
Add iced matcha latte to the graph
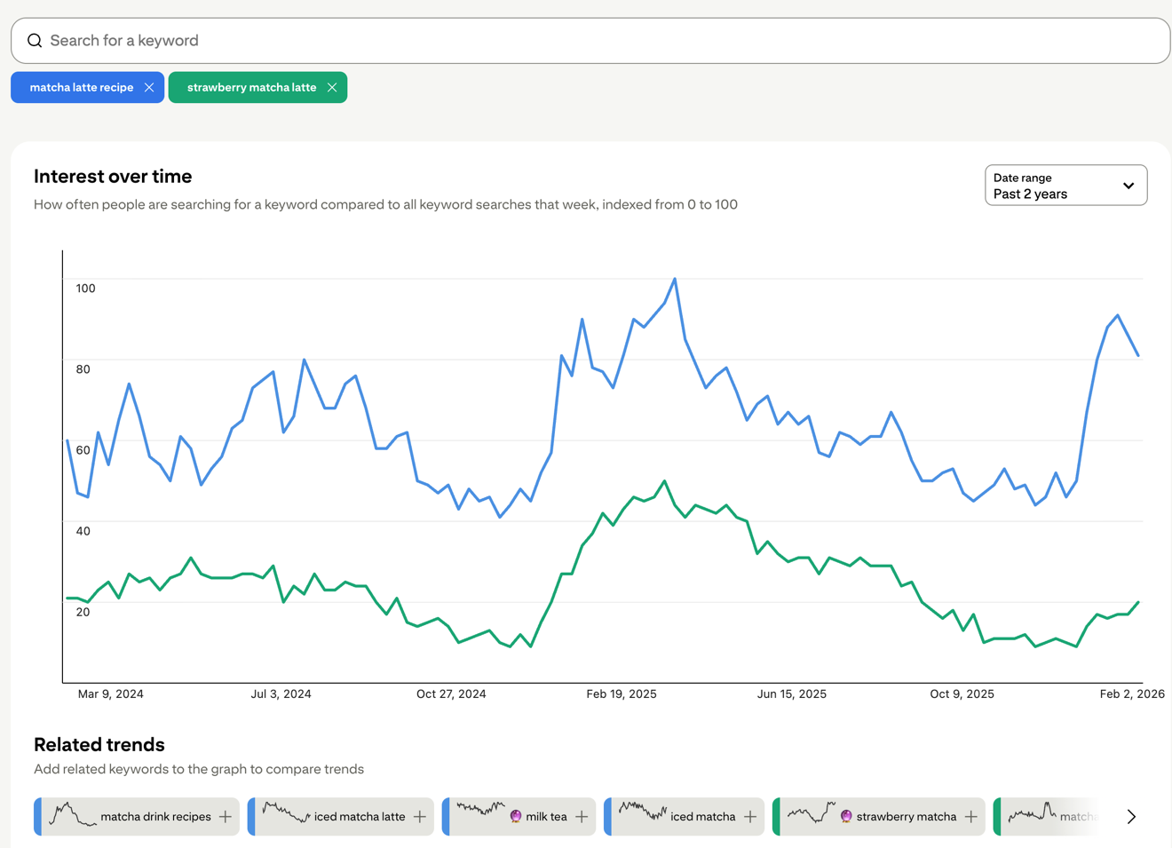pyautogui.click(x=420, y=816)
